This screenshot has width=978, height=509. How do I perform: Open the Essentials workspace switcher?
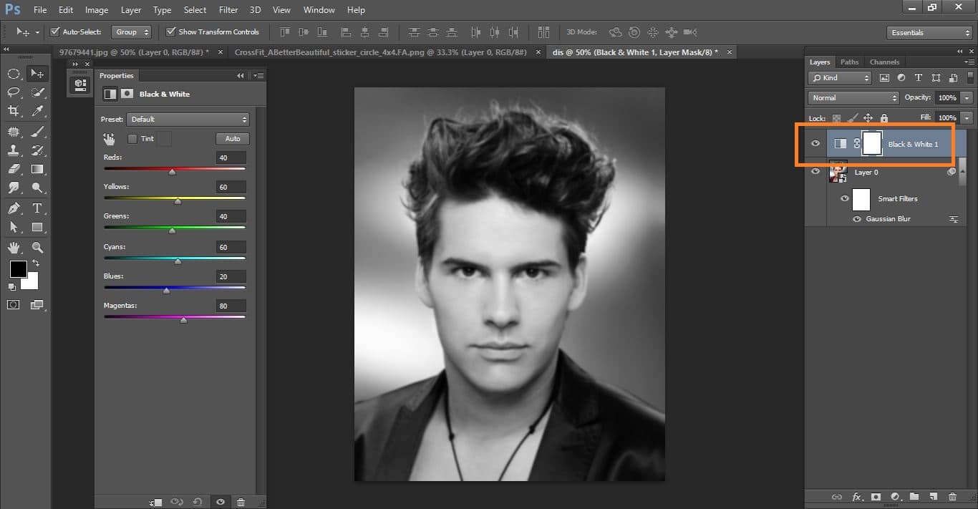pos(929,32)
